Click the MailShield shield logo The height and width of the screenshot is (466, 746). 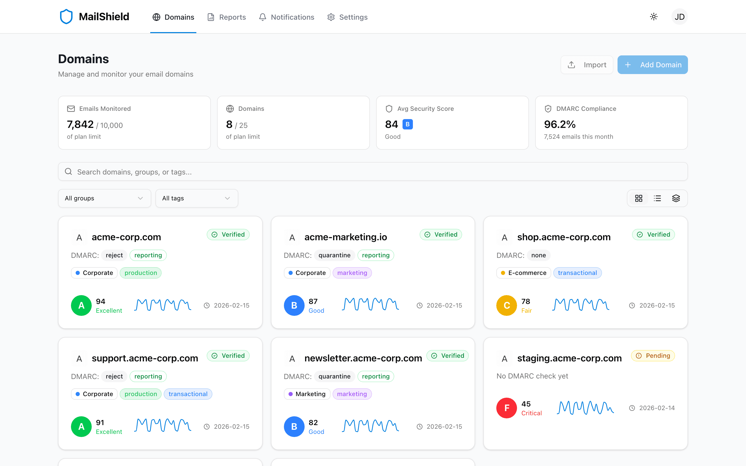66,16
